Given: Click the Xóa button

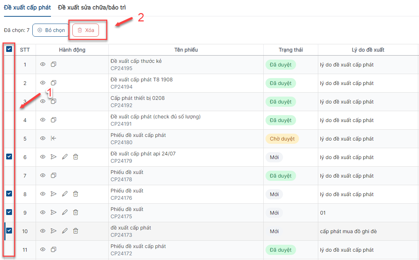Looking at the screenshot, I should (85, 30).
